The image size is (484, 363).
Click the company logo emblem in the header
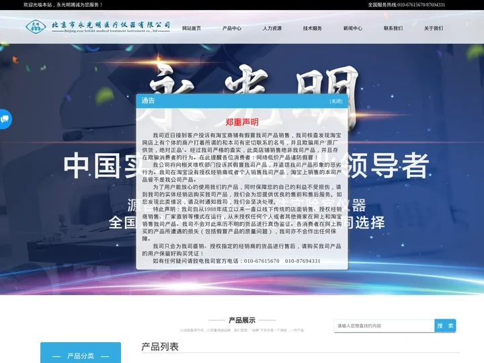point(36,26)
